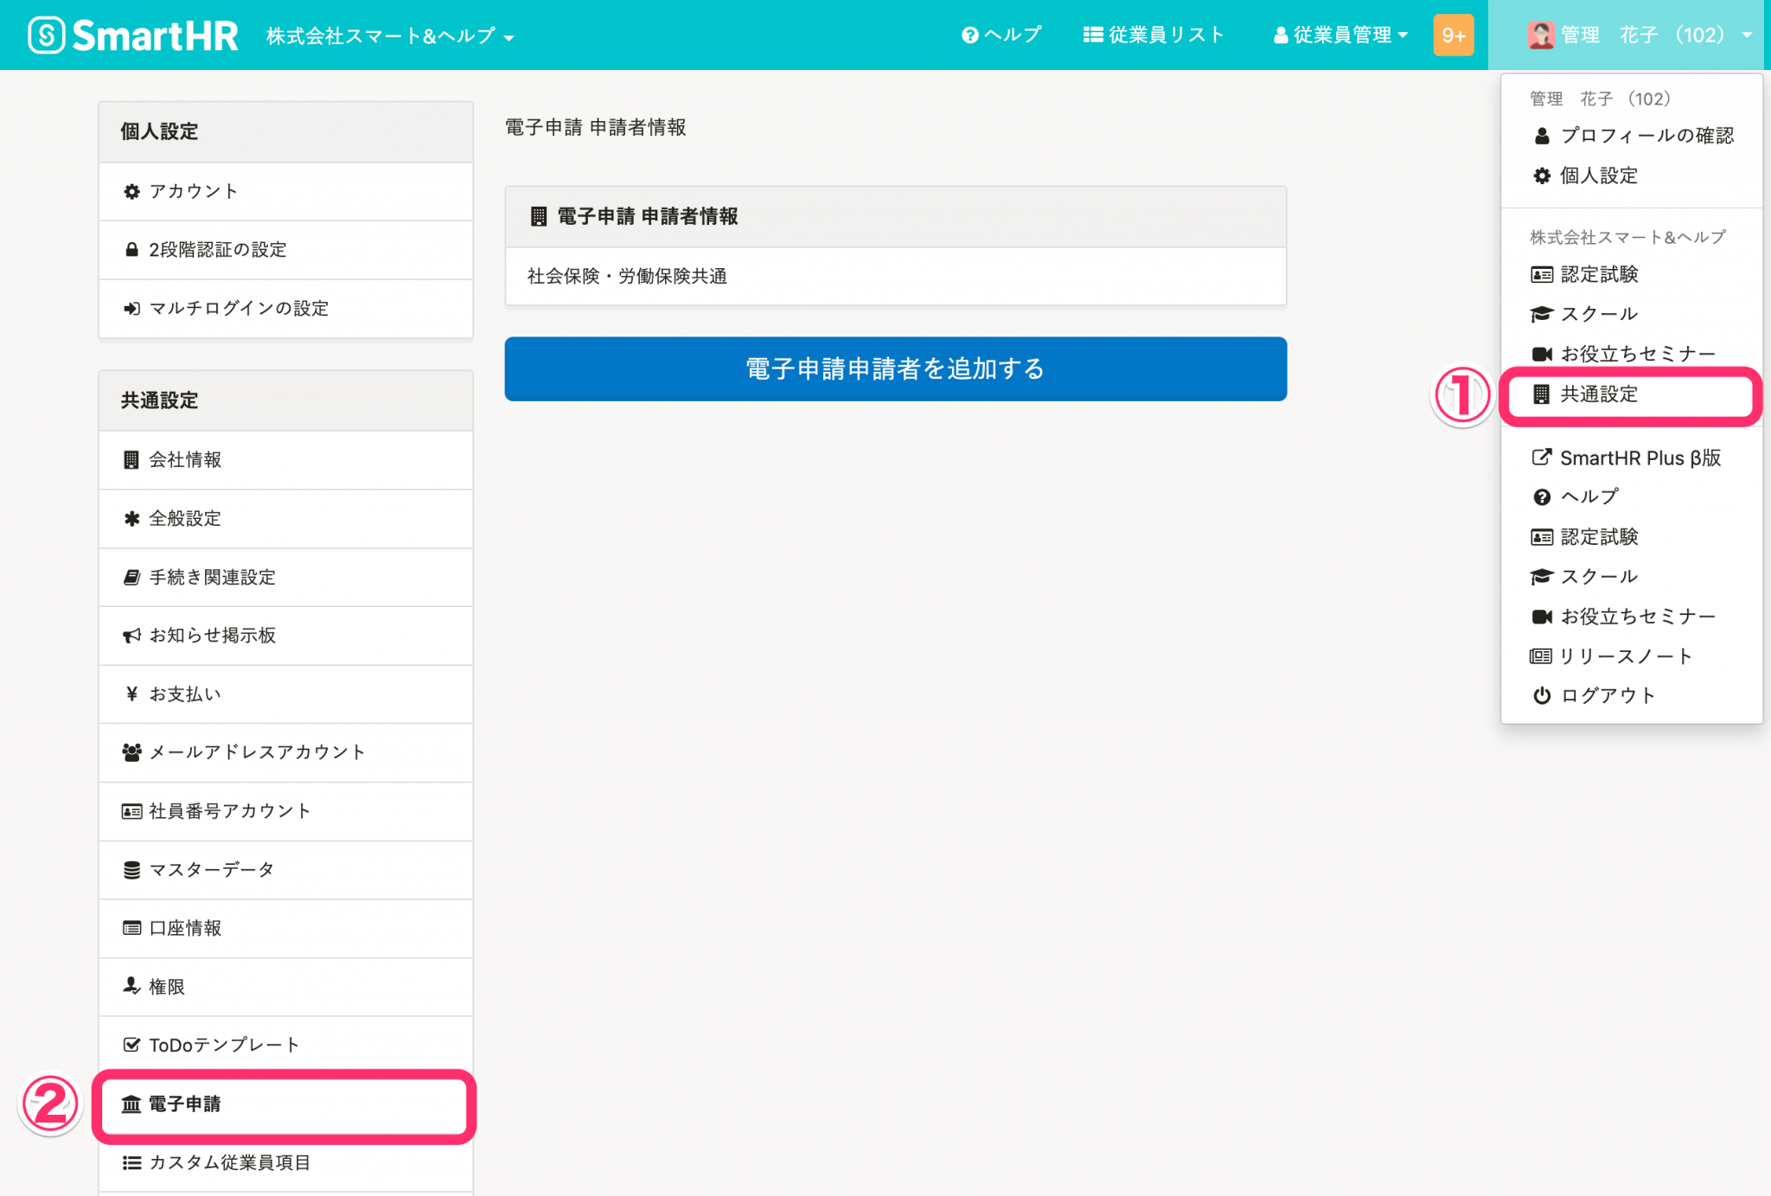Screen dimensions: 1771x1196
Task: Click the SmartHR logo in the header
Action: 134,35
